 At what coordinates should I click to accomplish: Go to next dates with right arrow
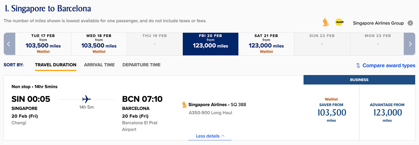point(410,44)
